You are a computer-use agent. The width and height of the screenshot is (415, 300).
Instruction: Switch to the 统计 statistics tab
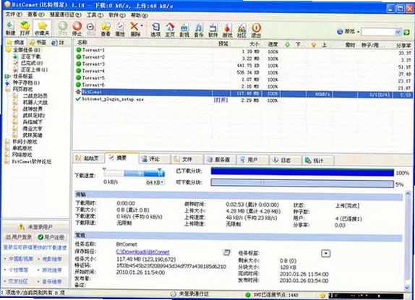317,160
